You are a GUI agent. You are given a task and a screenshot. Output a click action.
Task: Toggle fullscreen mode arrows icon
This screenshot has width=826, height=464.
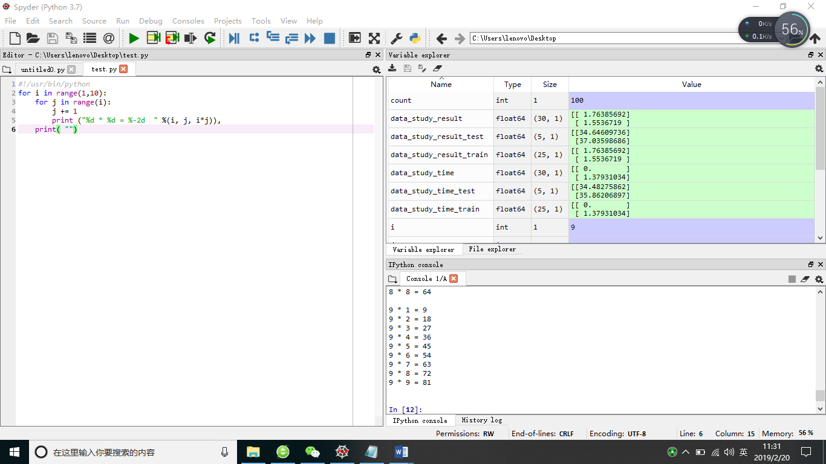point(374,38)
